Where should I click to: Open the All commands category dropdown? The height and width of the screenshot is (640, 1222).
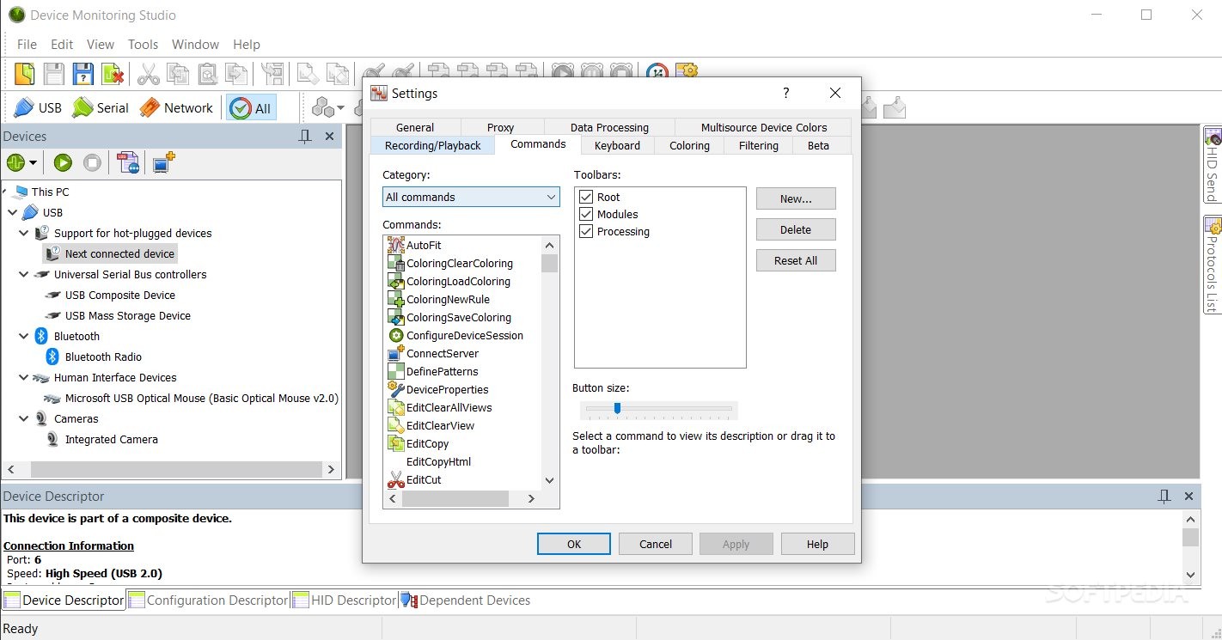pyautogui.click(x=551, y=197)
